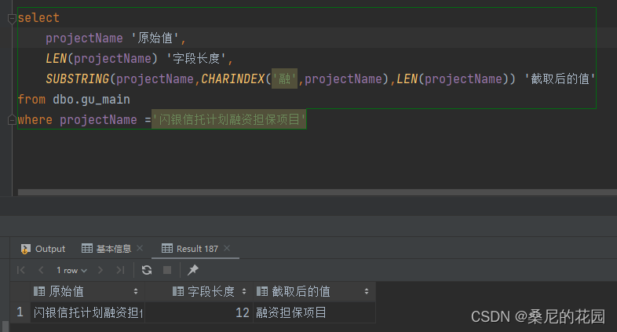Jump to last page of results
The height and width of the screenshot is (332, 617).
(120, 270)
